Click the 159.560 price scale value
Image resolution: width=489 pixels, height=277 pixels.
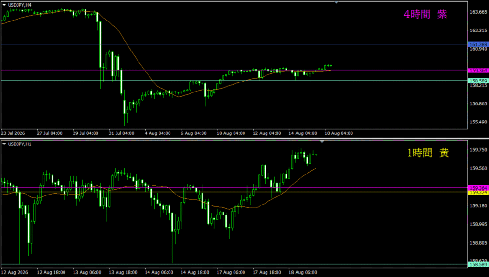[x=478, y=168]
